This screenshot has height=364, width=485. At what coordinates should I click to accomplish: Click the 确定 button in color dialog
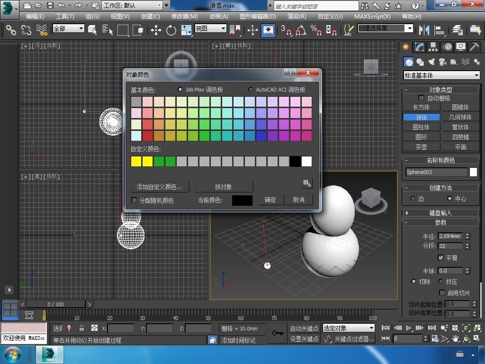(270, 200)
